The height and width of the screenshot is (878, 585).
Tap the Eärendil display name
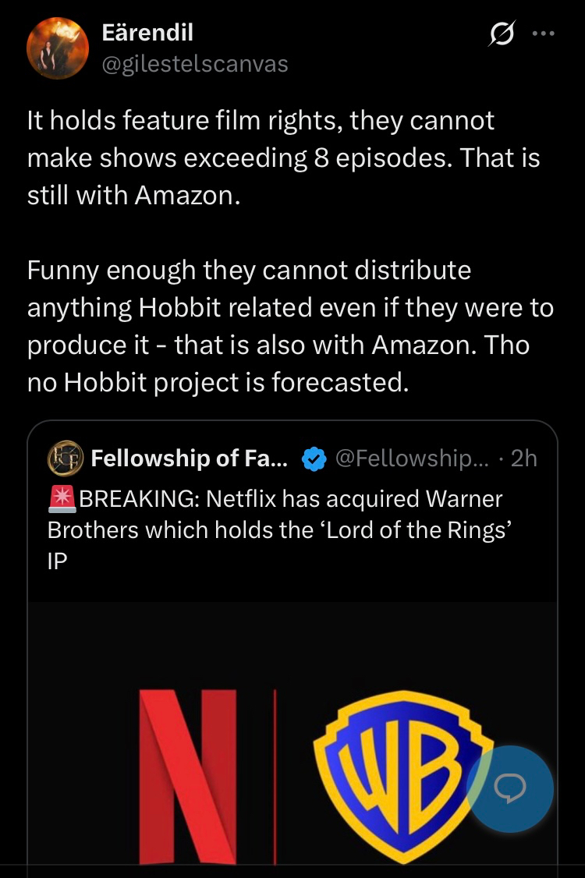148,33
